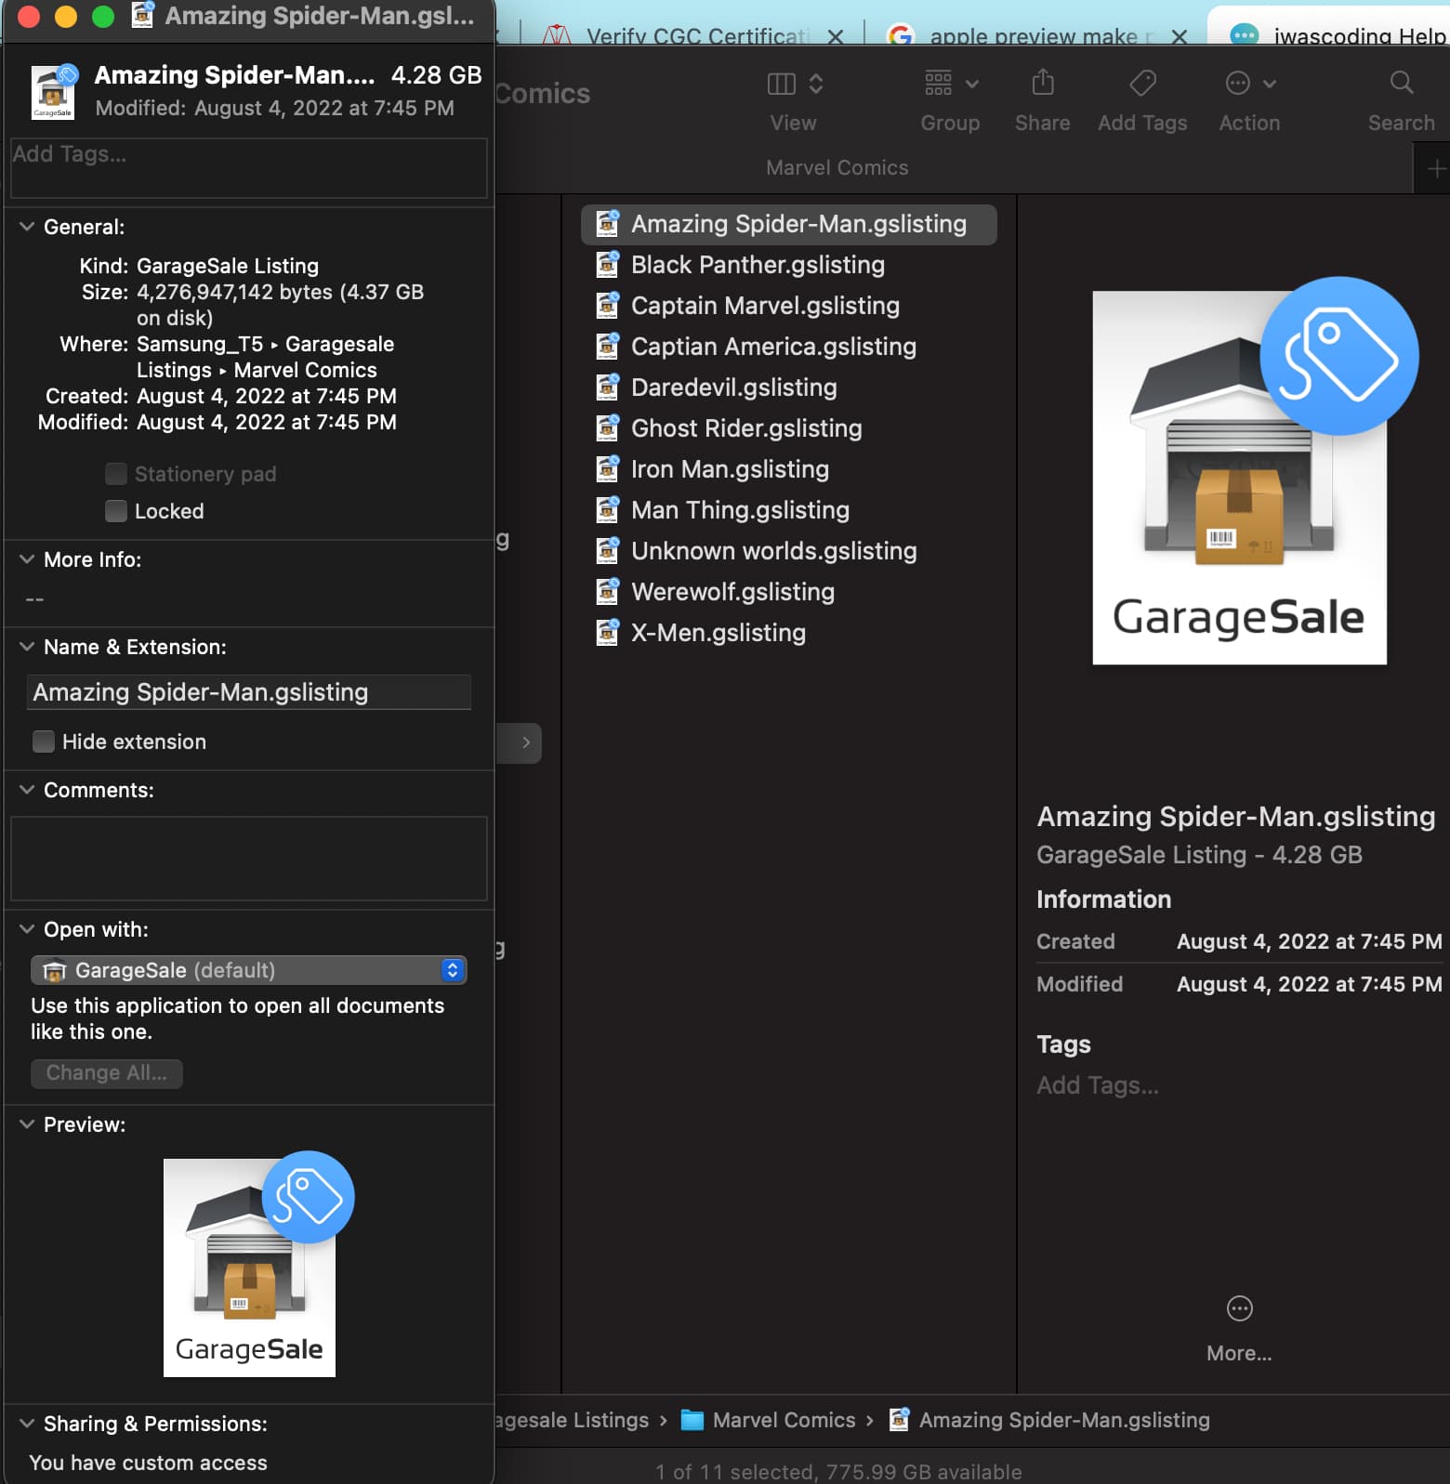The image size is (1450, 1484).
Task: Click the sidebar expand chevron at Finder's left edge
Action: click(526, 742)
